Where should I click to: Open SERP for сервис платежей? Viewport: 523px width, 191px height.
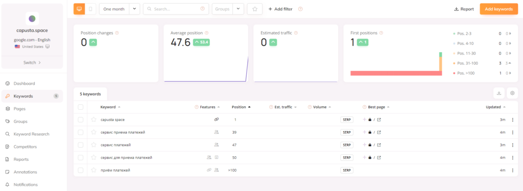point(347,145)
